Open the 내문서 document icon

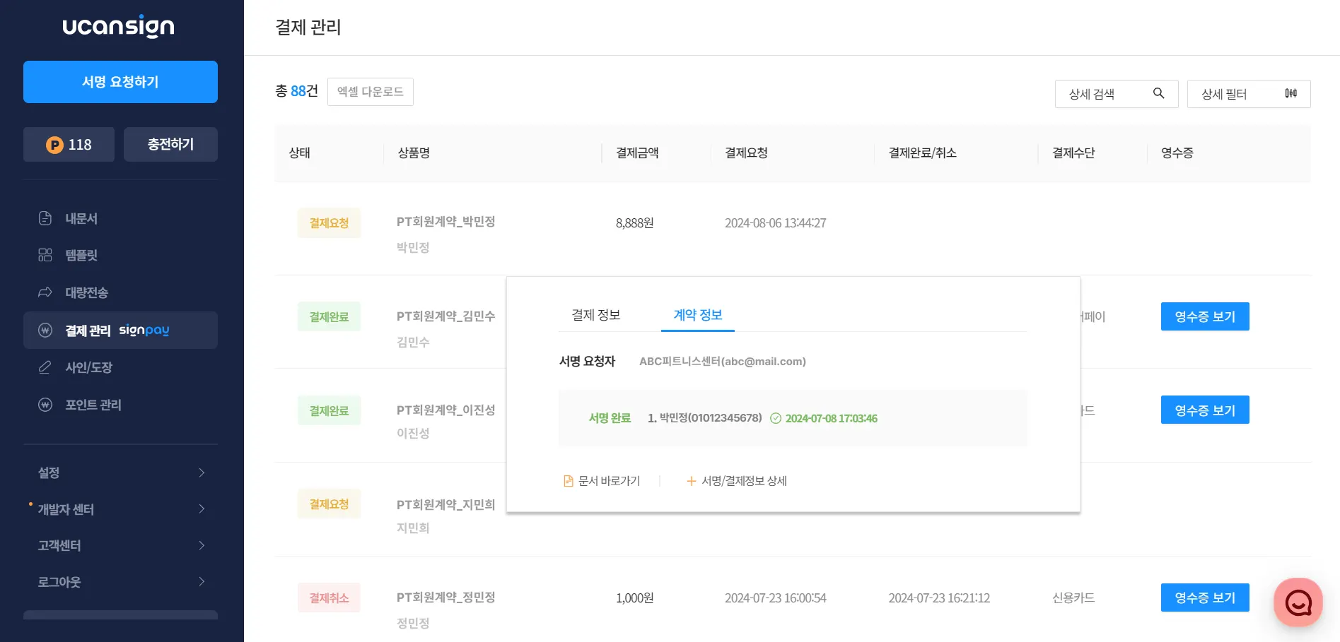point(45,218)
